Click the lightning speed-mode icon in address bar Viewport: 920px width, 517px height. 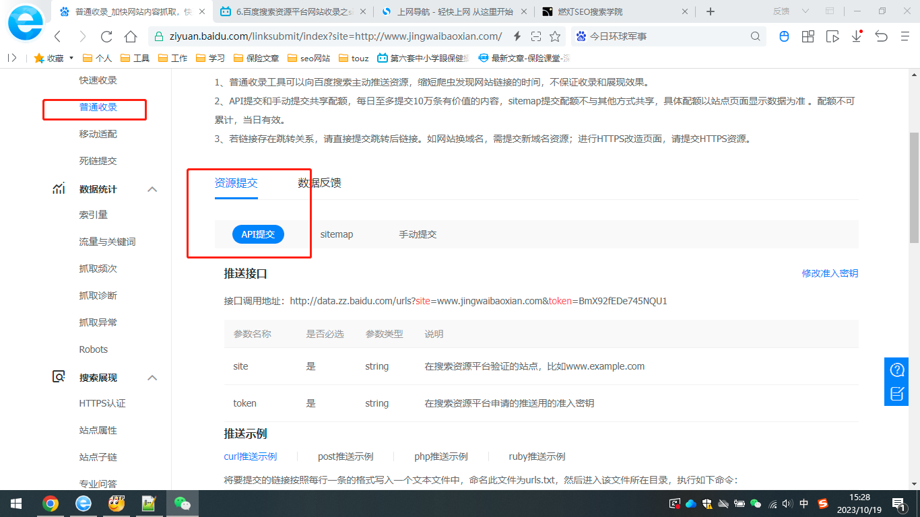coord(517,36)
